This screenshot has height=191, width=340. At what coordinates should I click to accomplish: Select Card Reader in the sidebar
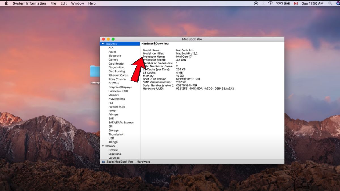click(116, 64)
